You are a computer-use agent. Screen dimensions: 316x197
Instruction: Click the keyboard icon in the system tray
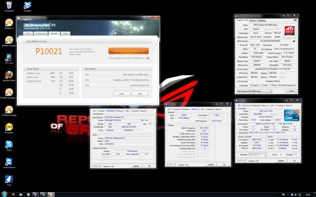283,195
